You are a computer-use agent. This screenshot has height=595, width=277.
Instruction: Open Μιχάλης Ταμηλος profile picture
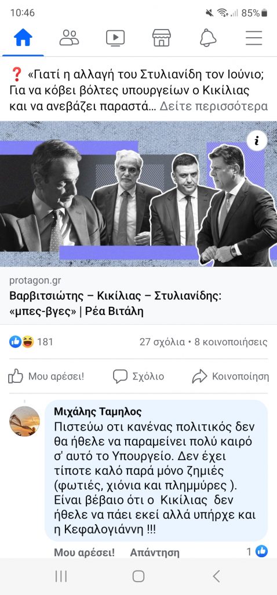click(24, 421)
